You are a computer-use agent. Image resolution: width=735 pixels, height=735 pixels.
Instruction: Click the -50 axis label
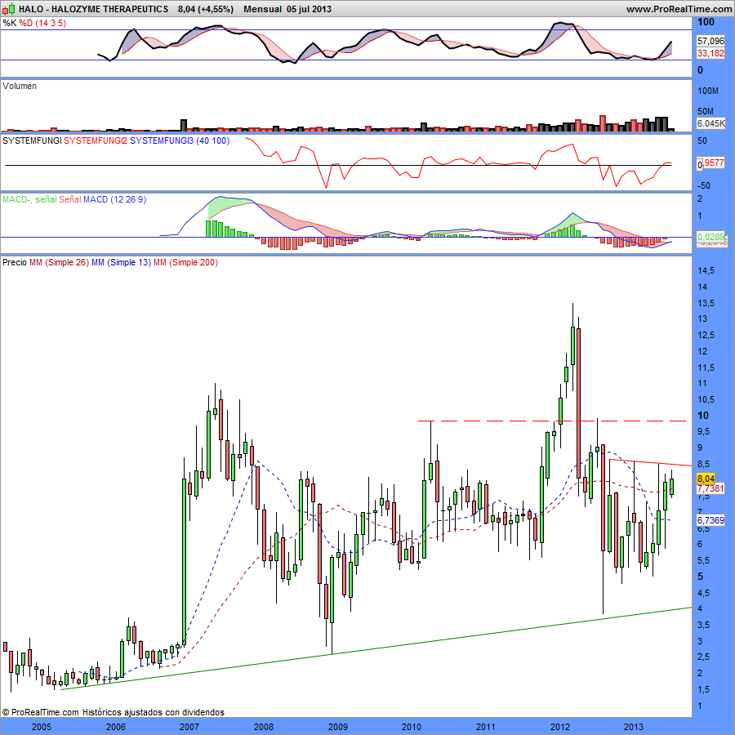click(705, 185)
